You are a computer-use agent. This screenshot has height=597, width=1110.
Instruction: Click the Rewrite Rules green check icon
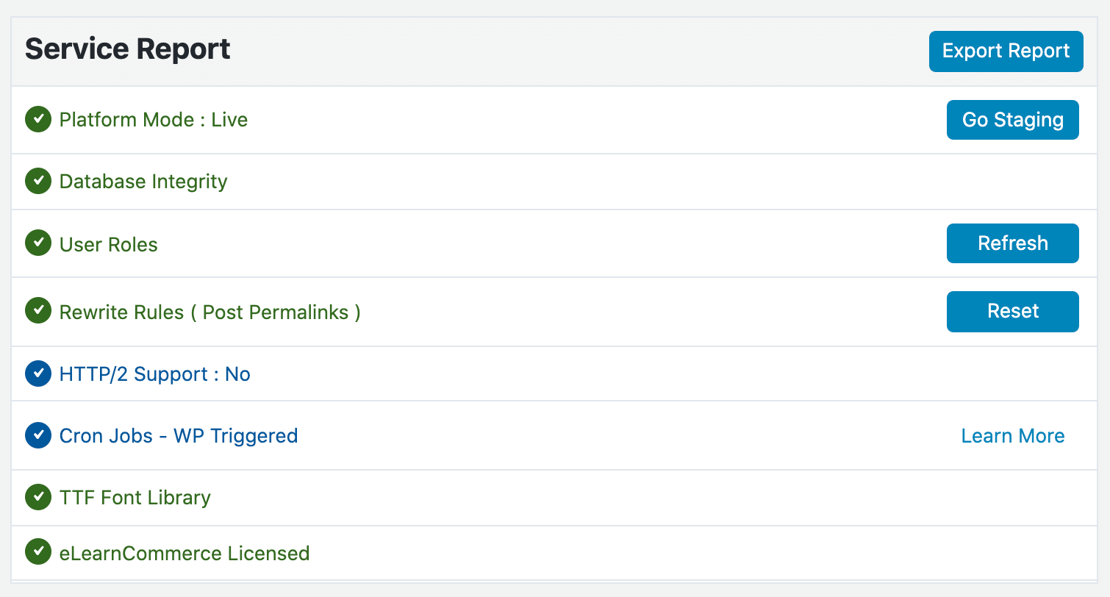click(38, 311)
